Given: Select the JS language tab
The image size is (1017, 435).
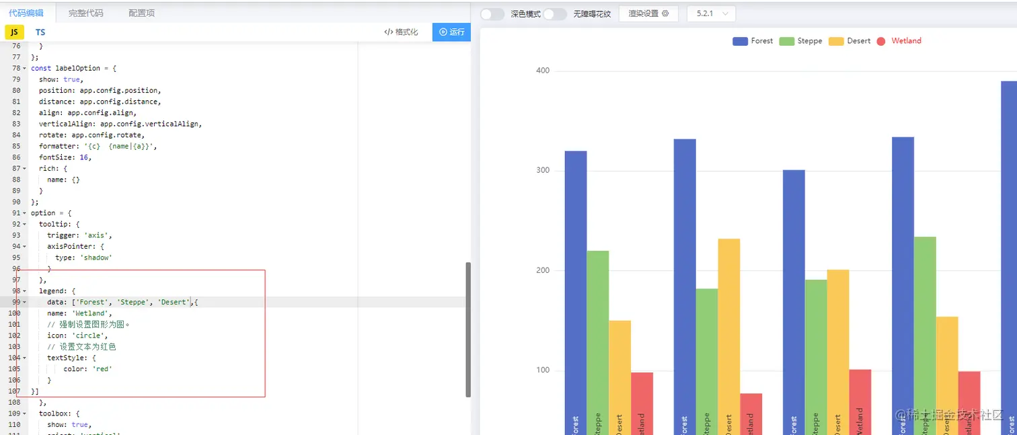Looking at the screenshot, I should [x=14, y=32].
